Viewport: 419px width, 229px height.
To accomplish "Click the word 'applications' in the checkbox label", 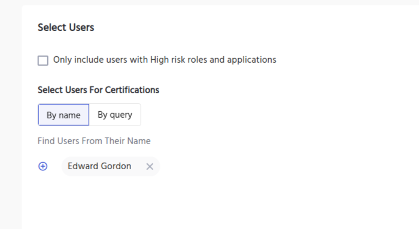I will pos(251,60).
